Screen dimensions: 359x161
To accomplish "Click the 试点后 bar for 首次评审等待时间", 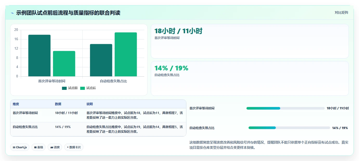I will click(64, 64).
